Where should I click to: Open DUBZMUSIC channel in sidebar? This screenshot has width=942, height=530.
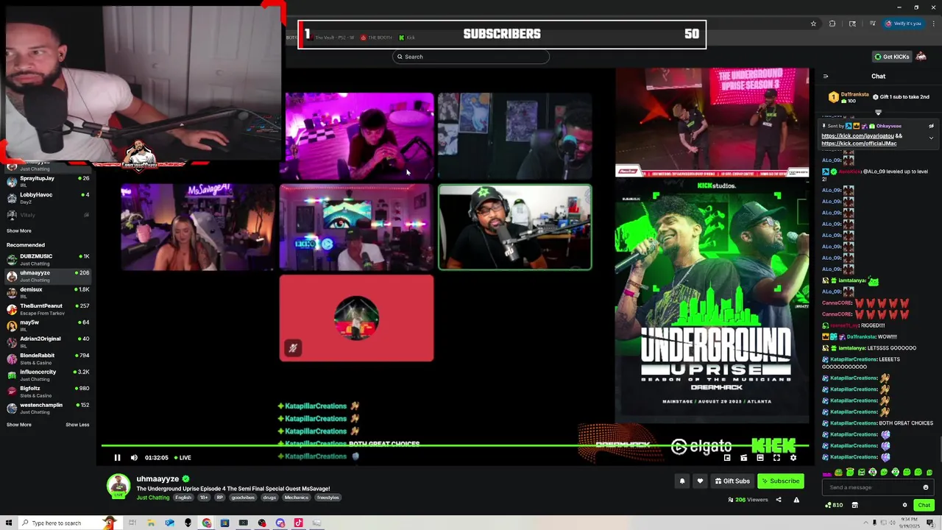[x=48, y=260]
